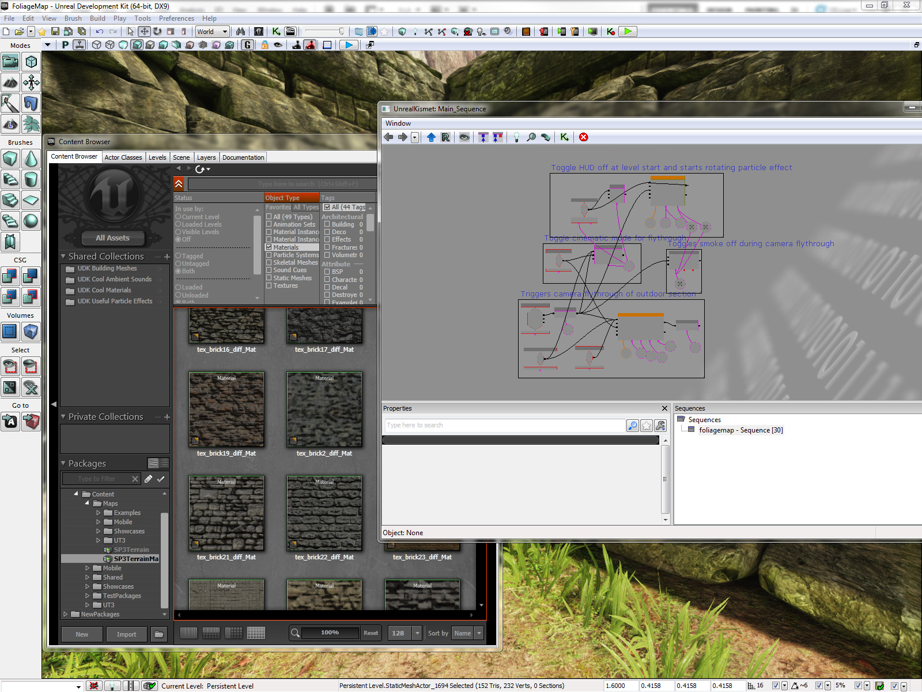This screenshot has height=692, width=922.
Task: Switch viewport to Perspective P button
Action: coord(65,45)
